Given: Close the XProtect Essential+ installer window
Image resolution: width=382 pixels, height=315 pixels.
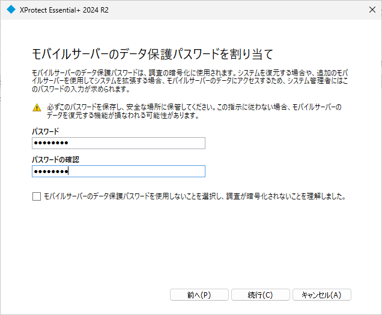Looking at the screenshot, I should [x=372, y=10].
